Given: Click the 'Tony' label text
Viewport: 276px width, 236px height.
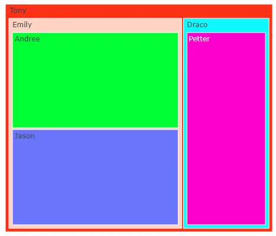Looking at the screenshot, I should point(18,11).
